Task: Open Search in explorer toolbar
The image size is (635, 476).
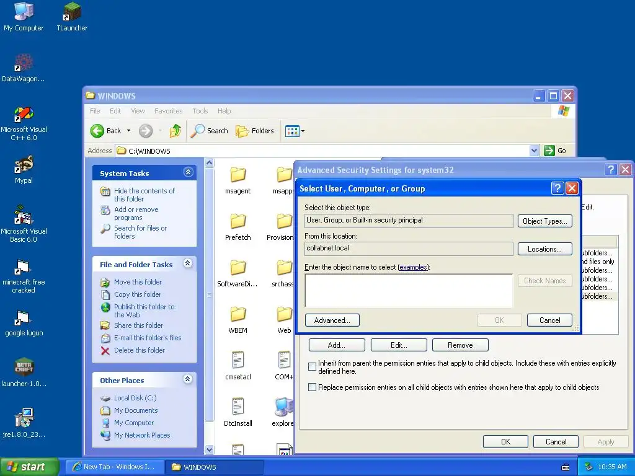Action: (x=209, y=131)
